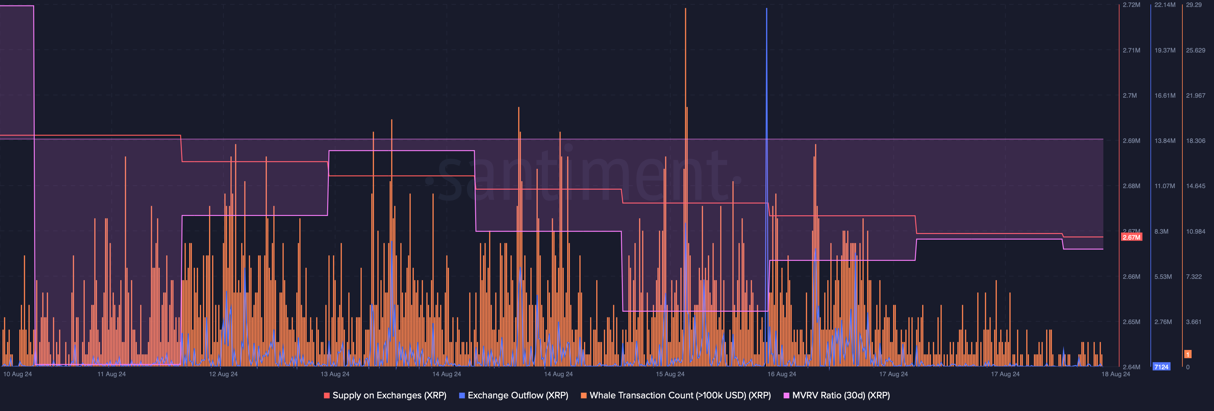
Task: Toggle Exchange Outflow (XRP) legend entry
Action: [514, 396]
